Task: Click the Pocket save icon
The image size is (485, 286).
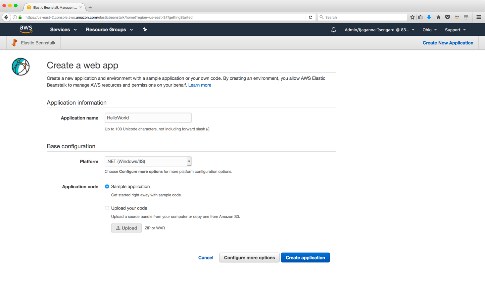Action: click(447, 17)
